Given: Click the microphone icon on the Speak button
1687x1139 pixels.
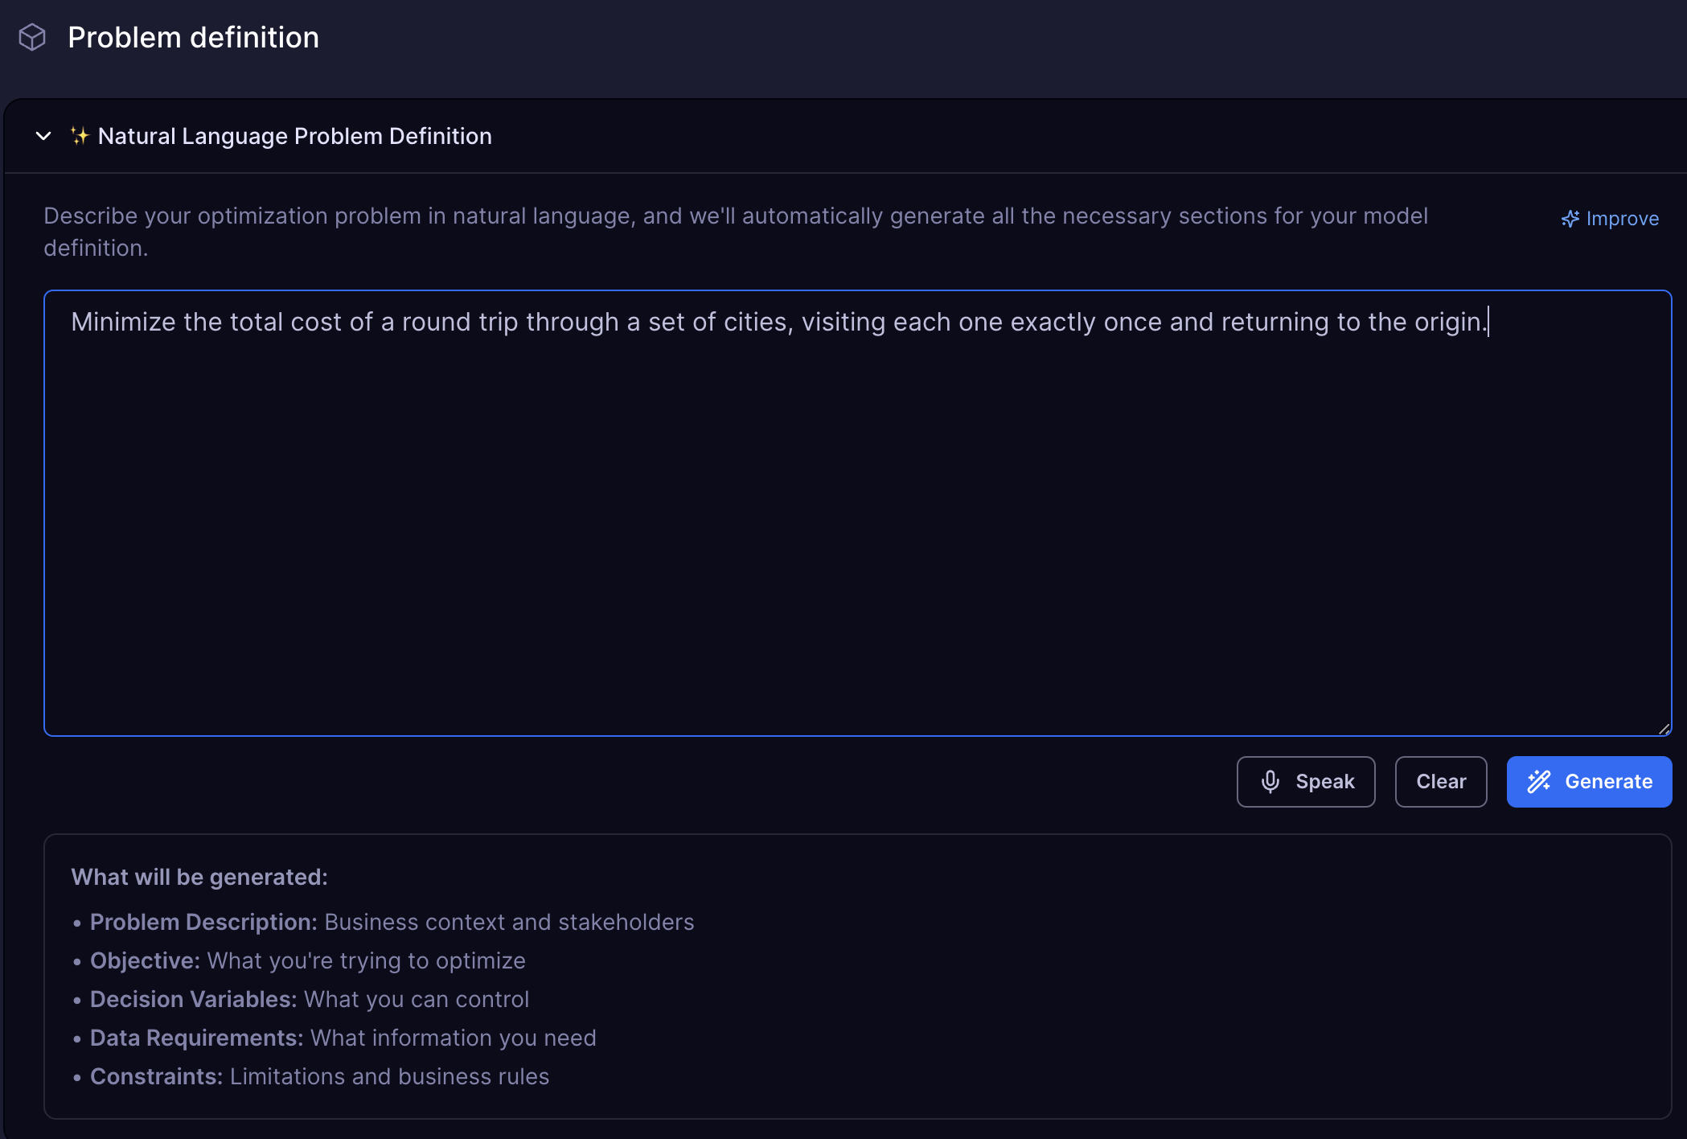Looking at the screenshot, I should point(1270,781).
